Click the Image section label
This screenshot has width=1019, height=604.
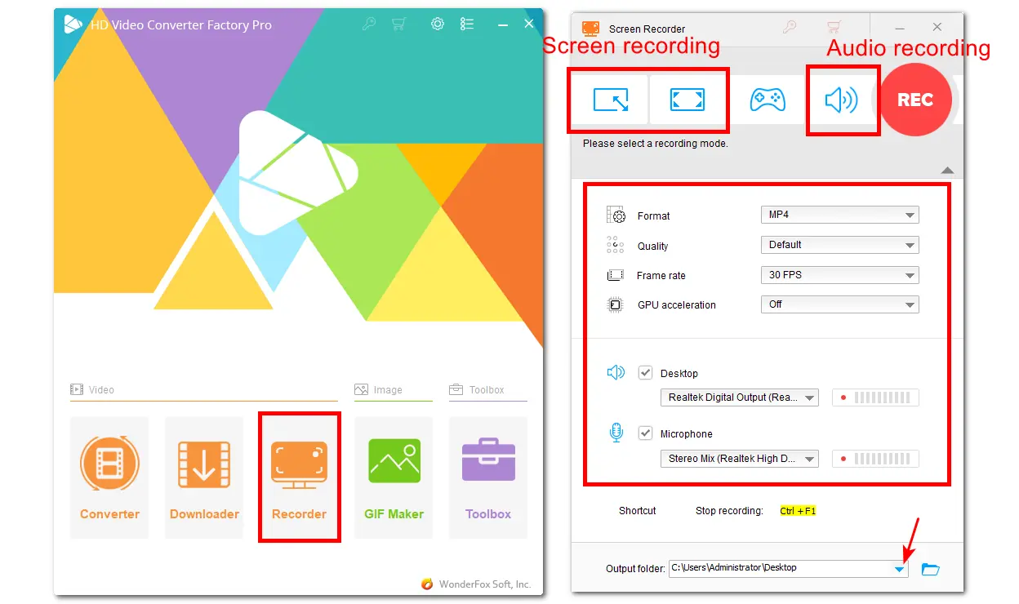[388, 390]
